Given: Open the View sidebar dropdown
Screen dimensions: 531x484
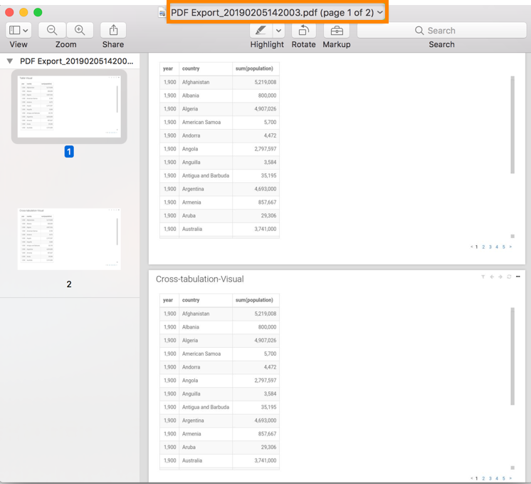Looking at the screenshot, I should tap(19, 30).
